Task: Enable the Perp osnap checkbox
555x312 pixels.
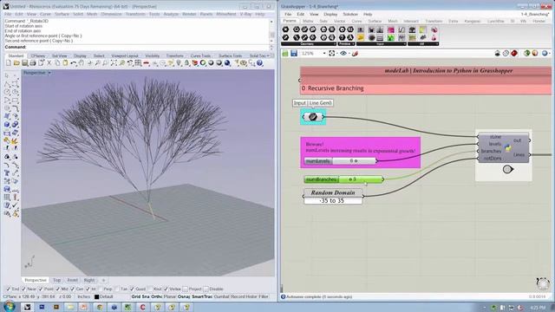Action: (x=101, y=289)
